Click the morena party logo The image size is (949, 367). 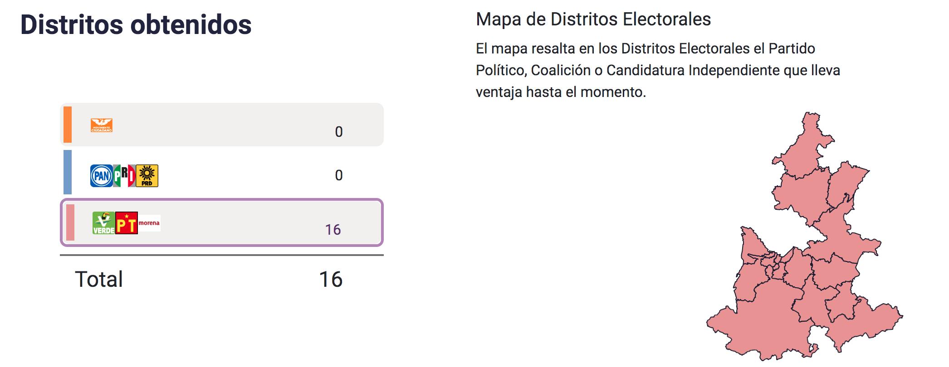coord(149,223)
